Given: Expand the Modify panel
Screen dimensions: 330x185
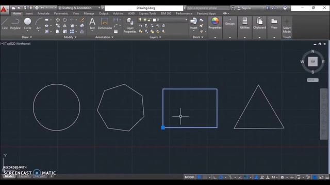Looking at the screenshot, I should [x=70, y=37].
